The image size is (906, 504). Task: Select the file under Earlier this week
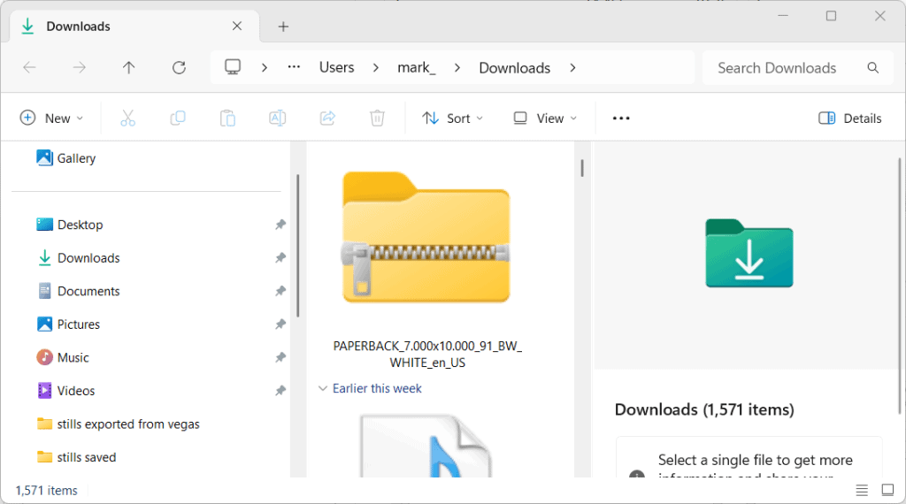pos(426,446)
